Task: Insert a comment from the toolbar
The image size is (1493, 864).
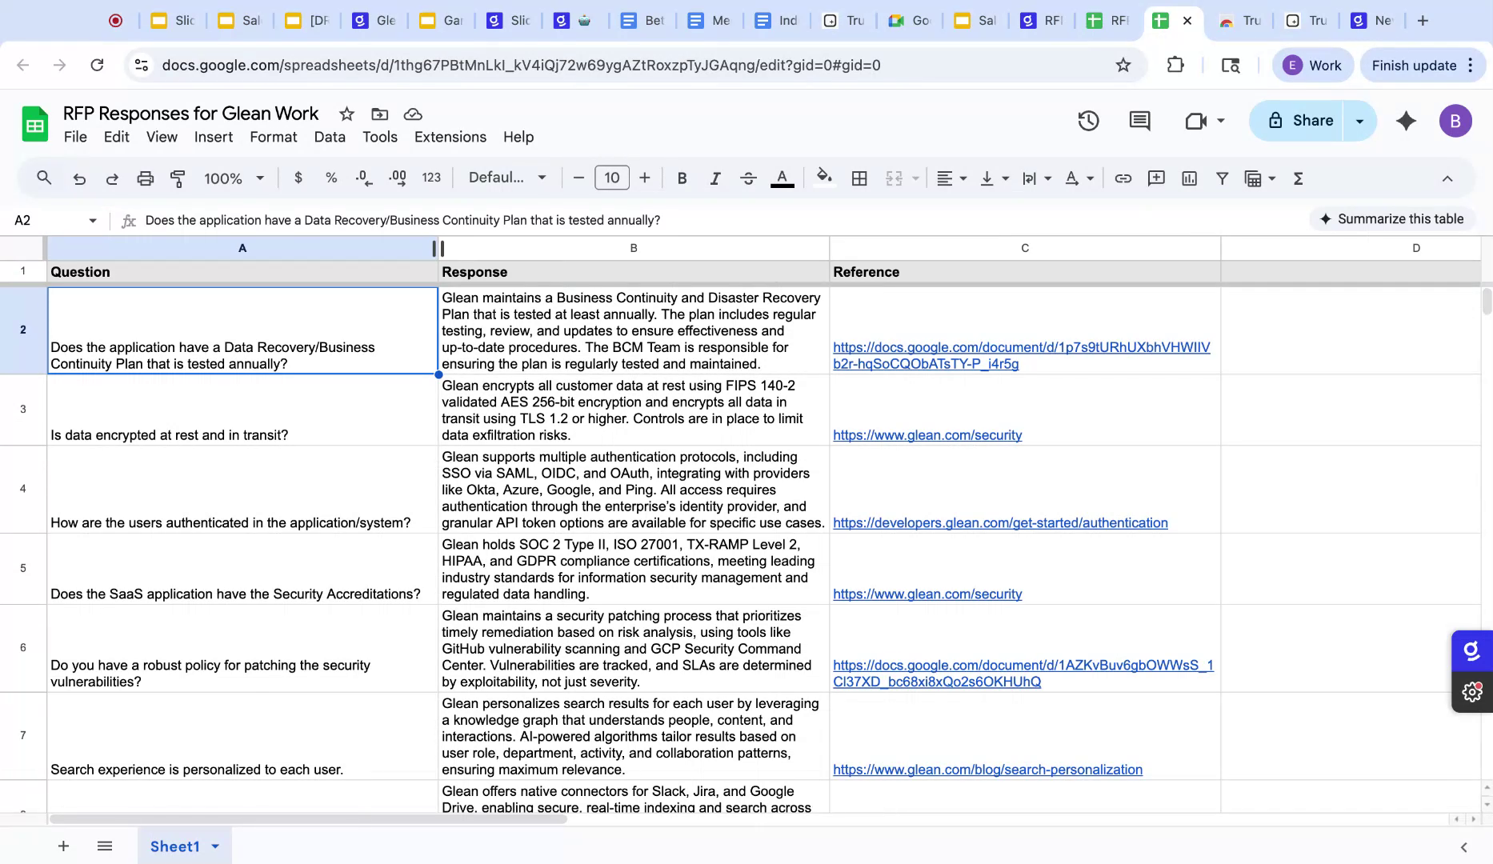Action: (1156, 178)
